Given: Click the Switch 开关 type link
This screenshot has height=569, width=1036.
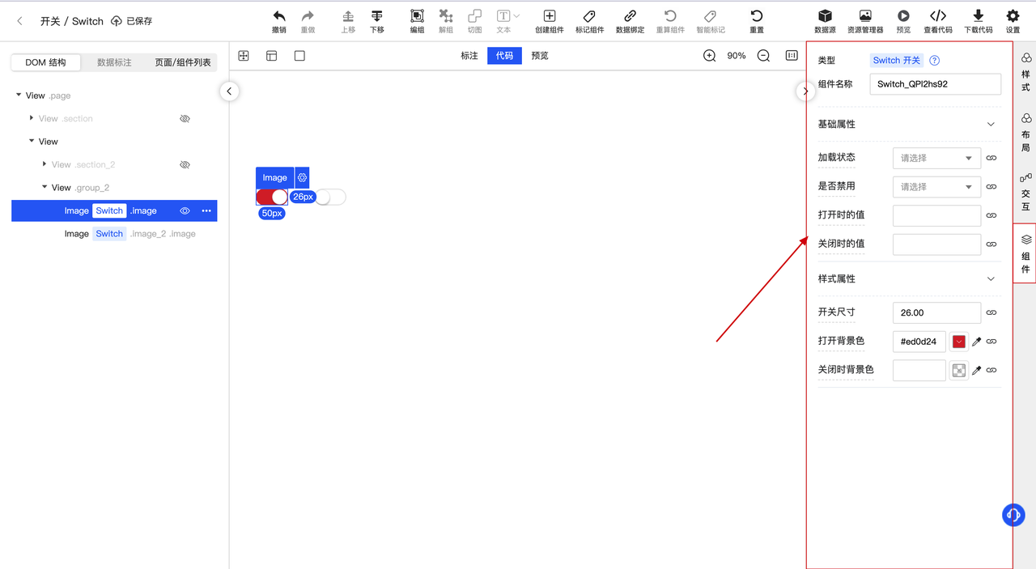Looking at the screenshot, I should pos(896,60).
